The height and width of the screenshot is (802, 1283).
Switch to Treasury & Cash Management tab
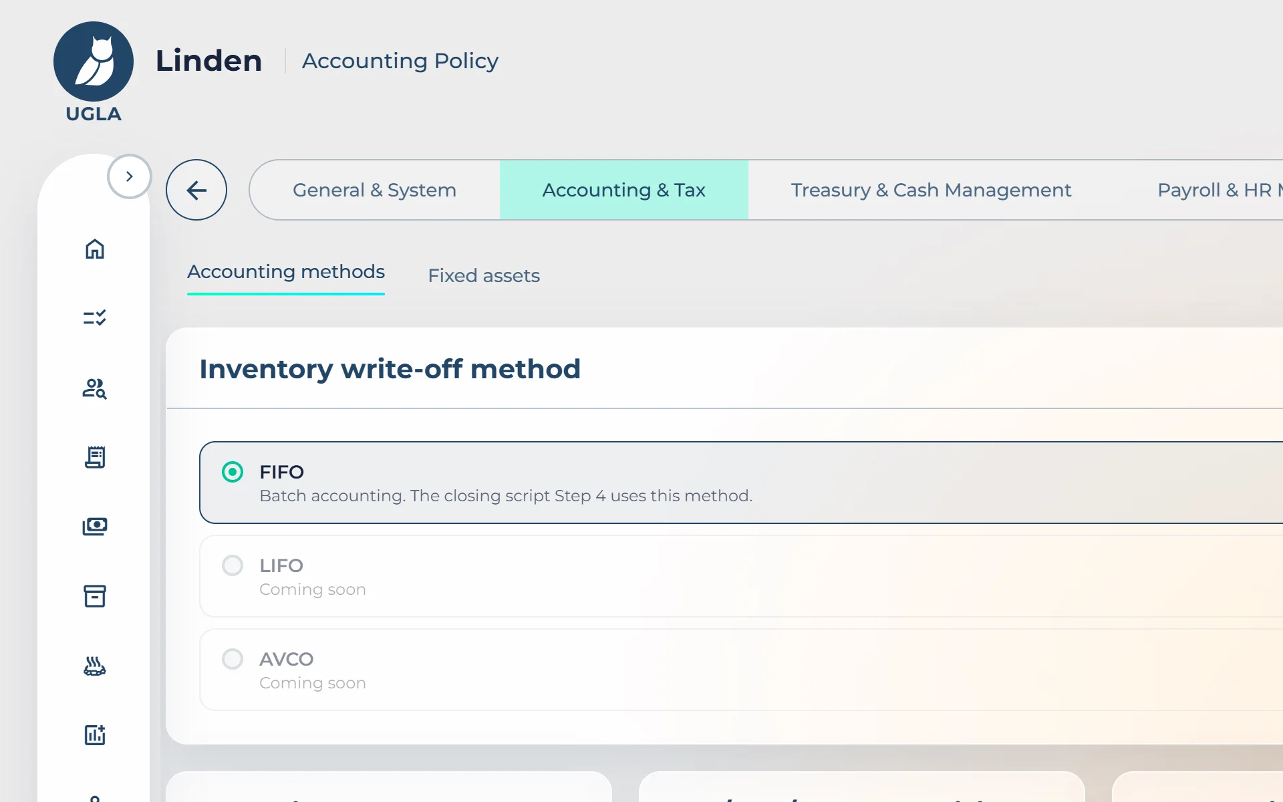tap(931, 190)
